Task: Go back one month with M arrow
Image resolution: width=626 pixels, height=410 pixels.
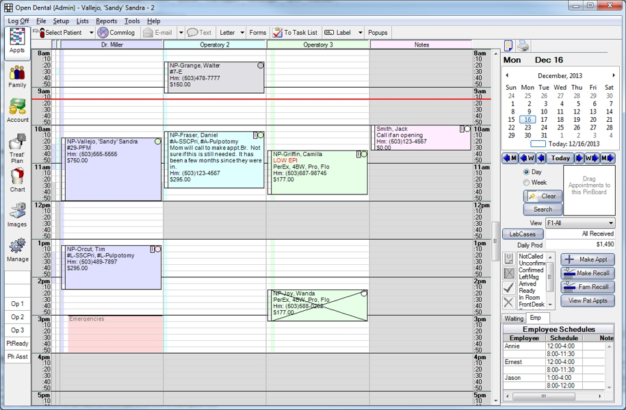Action: [510, 158]
